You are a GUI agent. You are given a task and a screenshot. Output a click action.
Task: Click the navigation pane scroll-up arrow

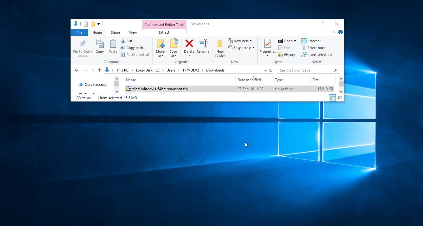(117, 78)
